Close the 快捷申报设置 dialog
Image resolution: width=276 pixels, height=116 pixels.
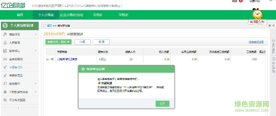click(171, 69)
